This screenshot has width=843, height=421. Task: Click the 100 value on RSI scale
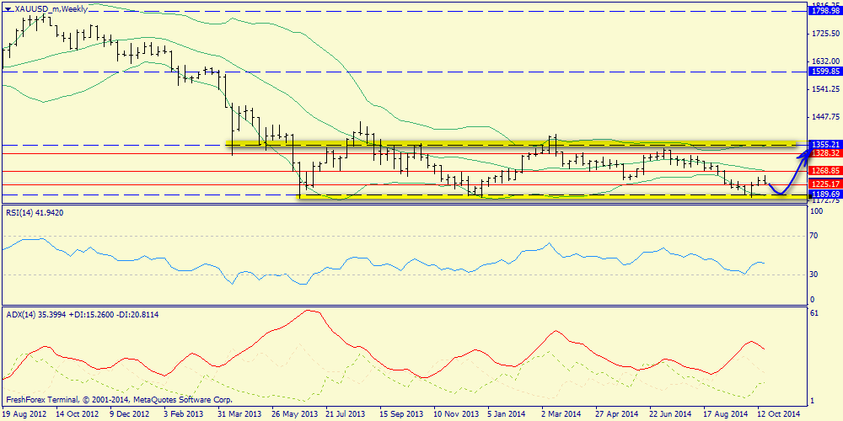click(x=817, y=212)
